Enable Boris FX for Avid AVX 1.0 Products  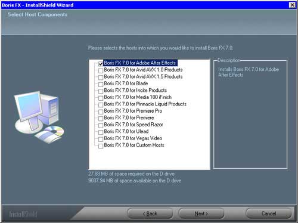point(101,70)
